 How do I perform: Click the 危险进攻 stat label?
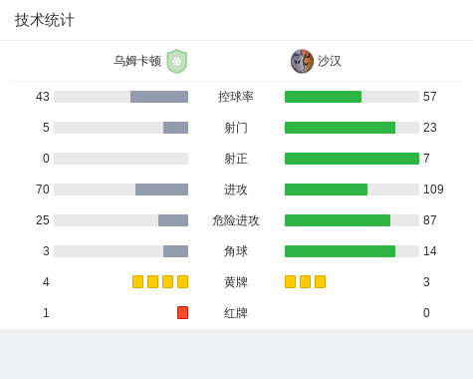point(236,220)
